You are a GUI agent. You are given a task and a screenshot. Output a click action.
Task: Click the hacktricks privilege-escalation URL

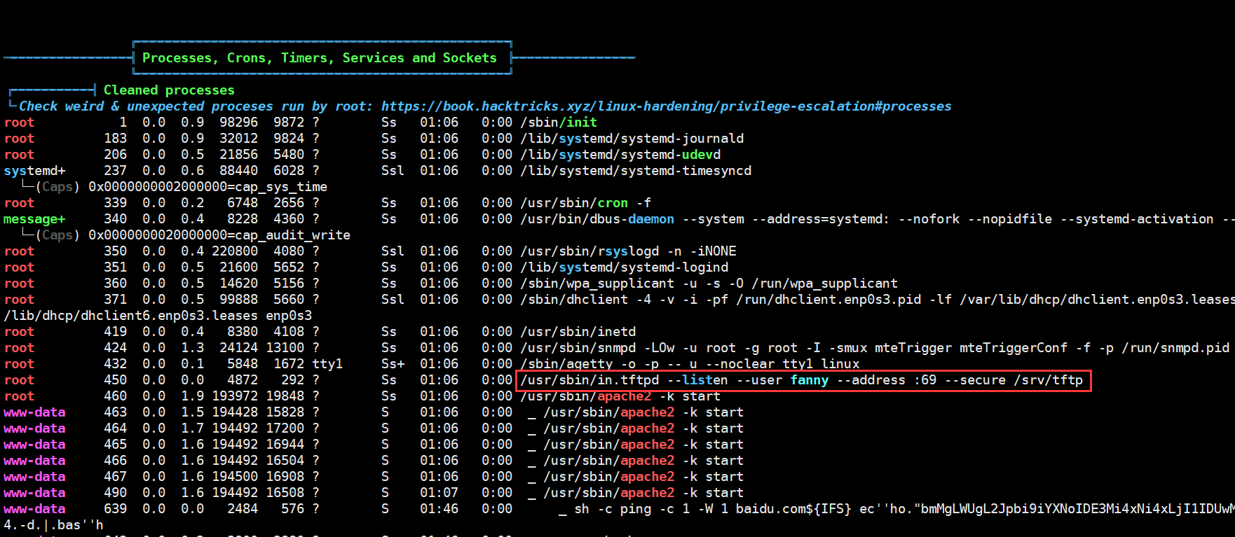tap(666, 106)
